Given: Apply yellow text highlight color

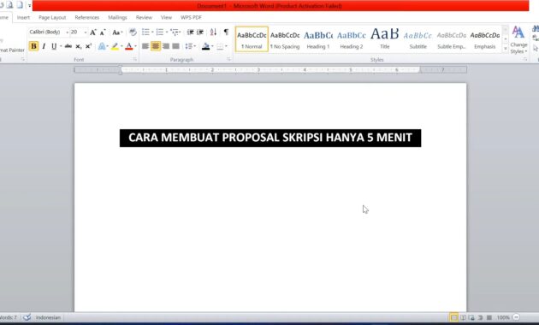Looking at the screenshot, I should click(115, 46).
